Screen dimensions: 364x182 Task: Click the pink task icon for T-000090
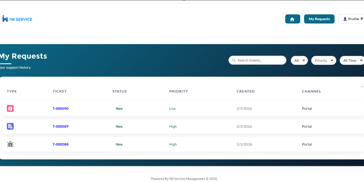(x=10, y=108)
